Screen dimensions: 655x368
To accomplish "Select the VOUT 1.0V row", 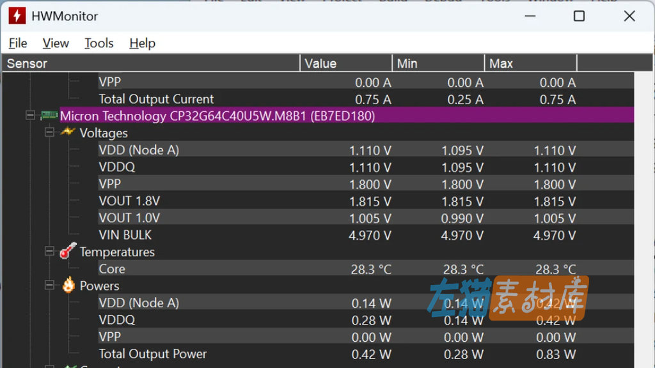I will coord(366,218).
